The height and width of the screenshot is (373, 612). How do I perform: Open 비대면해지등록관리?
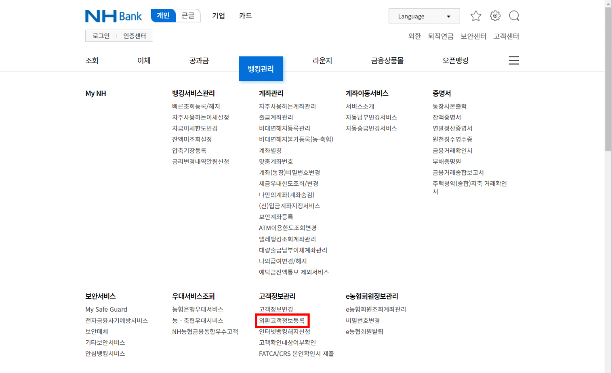click(x=284, y=128)
